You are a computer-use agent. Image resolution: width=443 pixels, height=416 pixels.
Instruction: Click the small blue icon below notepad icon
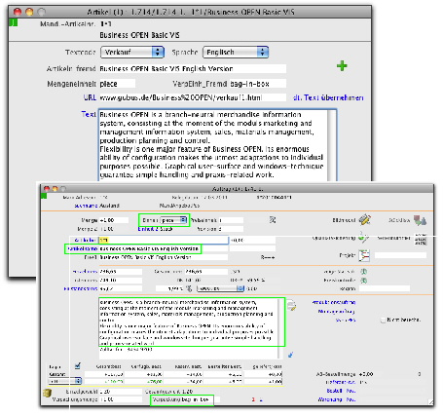290,355
